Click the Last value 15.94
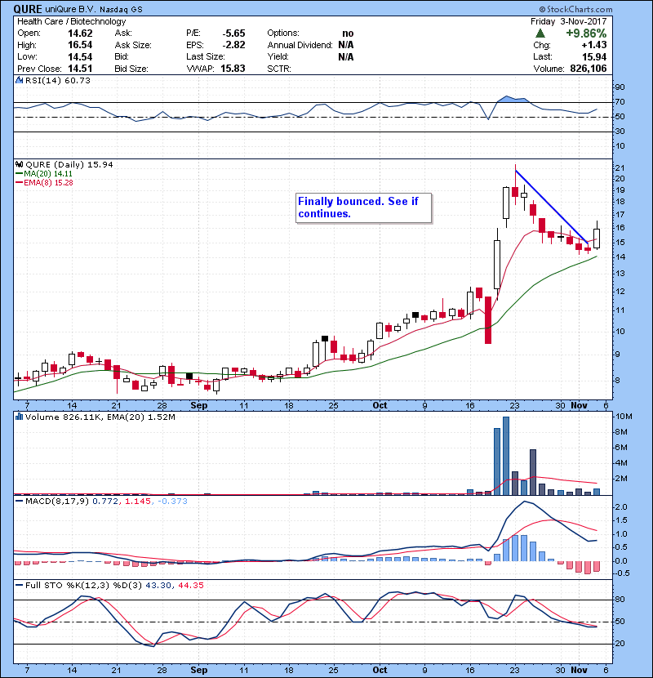This screenshot has height=678, width=653. pos(594,56)
